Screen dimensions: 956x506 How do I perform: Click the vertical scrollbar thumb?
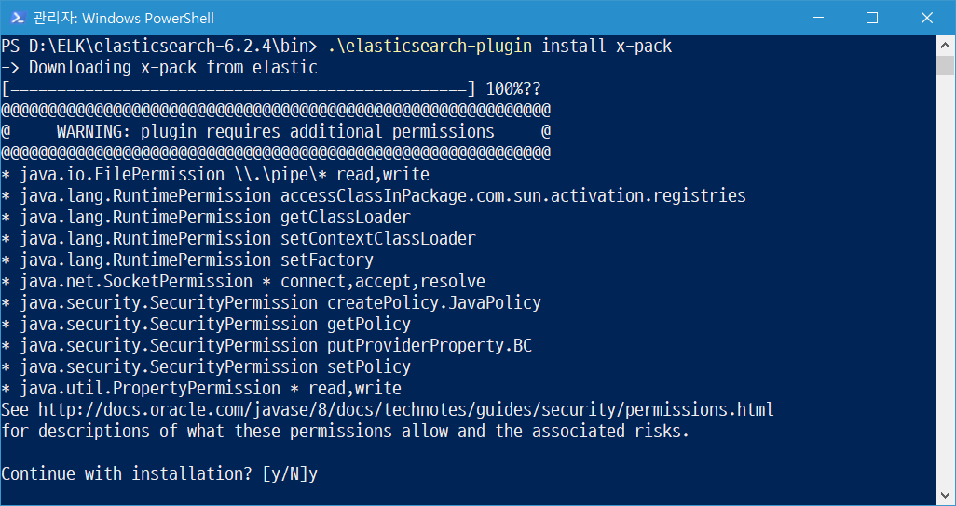945,65
